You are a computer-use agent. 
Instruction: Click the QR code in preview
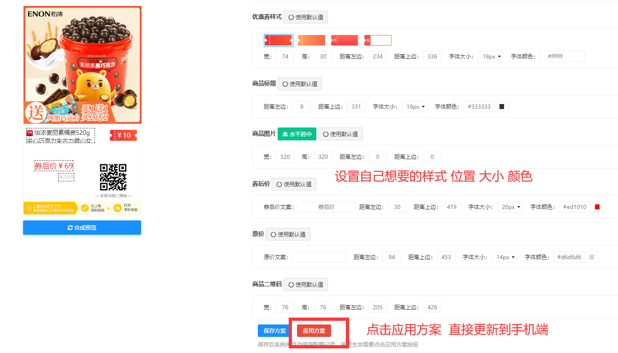pos(113,177)
